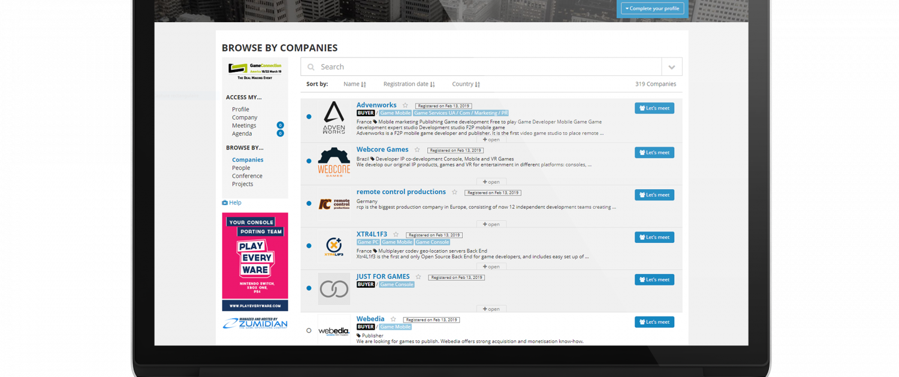
Task: Open the JUST FOR GAMES name link
Action: [383, 277]
